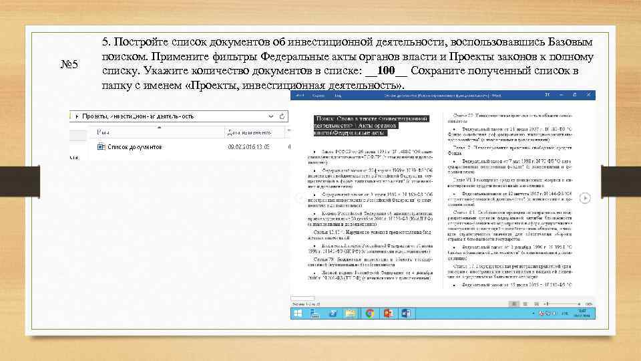
Task: Refresh the Explorer folder view
Action: point(282,116)
